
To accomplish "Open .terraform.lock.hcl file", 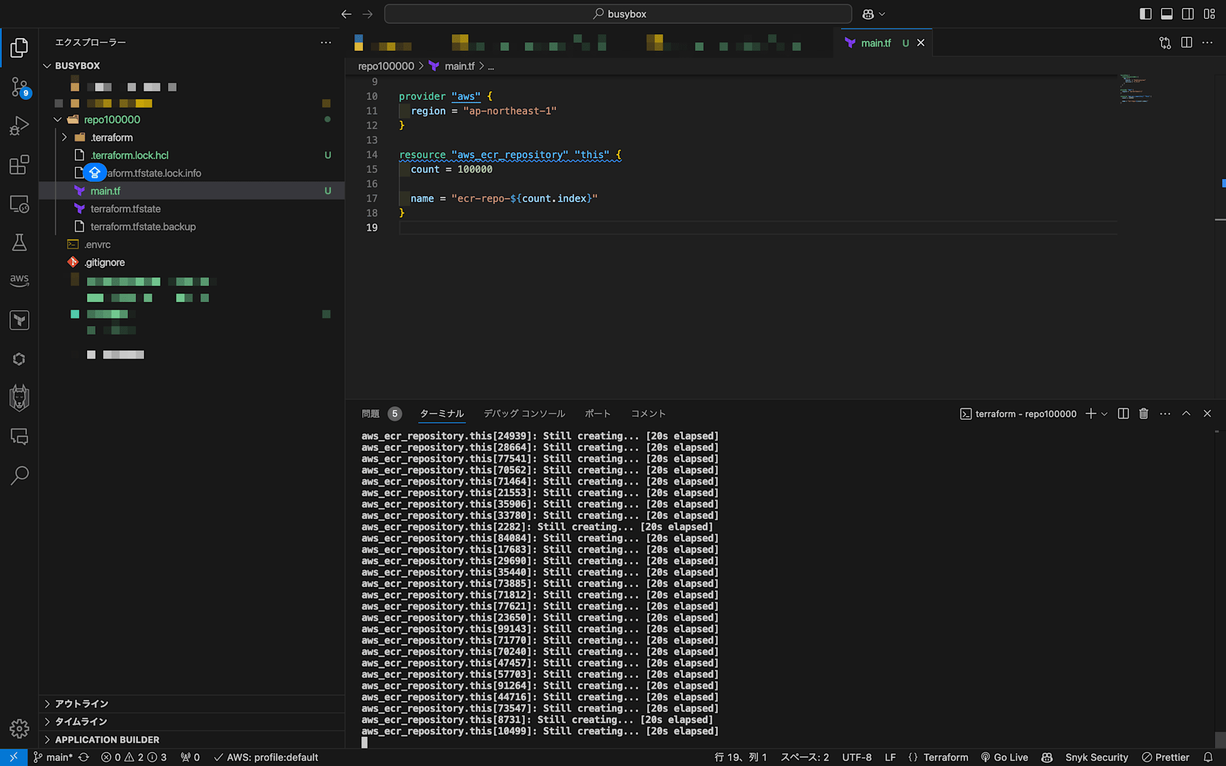I will click(x=192, y=155).
